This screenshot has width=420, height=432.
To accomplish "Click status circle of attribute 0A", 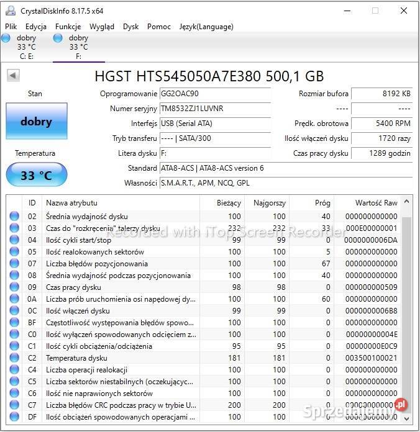I will (14, 299).
